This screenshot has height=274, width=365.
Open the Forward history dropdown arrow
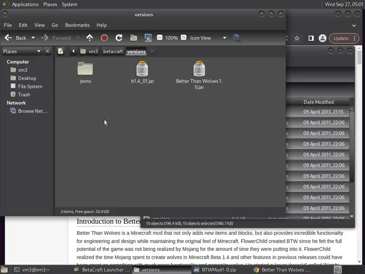(78, 38)
